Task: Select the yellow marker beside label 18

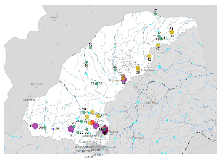Action: click(92, 112)
